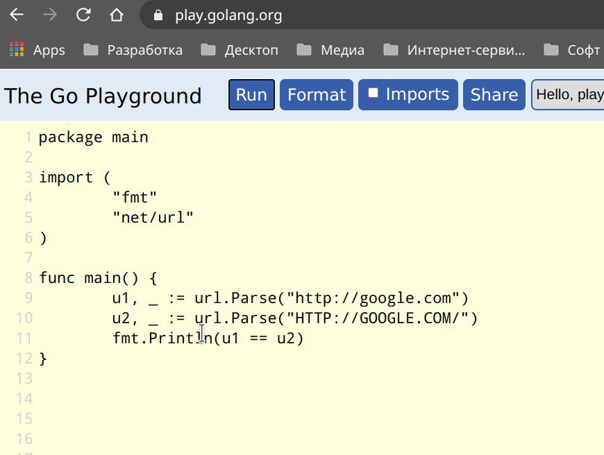This screenshot has width=604, height=455.
Task: Click the 'func main() {' line
Action: (x=98, y=278)
